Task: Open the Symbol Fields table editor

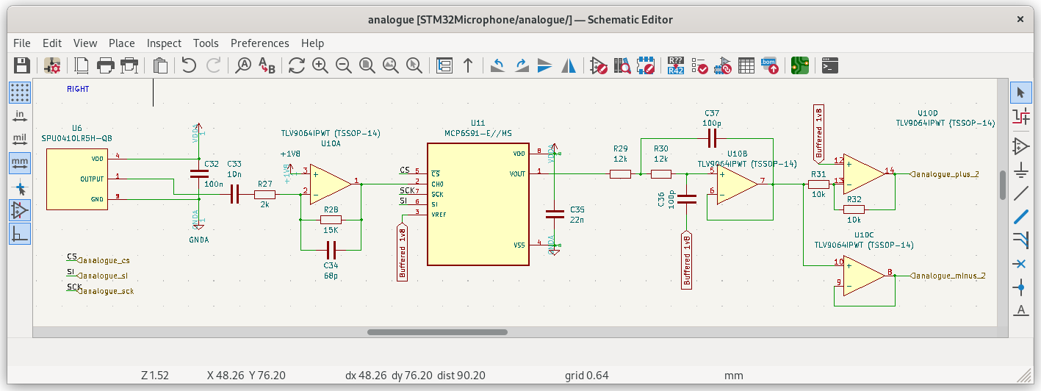Action: click(x=746, y=65)
